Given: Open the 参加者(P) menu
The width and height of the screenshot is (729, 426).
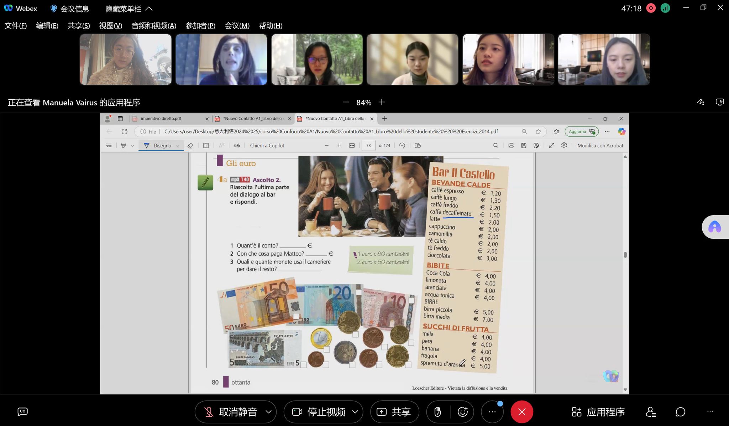Looking at the screenshot, I should 200,26.
